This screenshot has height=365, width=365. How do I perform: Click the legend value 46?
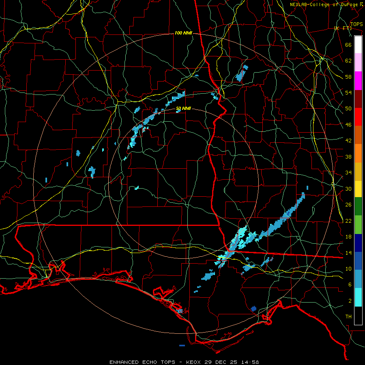(348, 125)
